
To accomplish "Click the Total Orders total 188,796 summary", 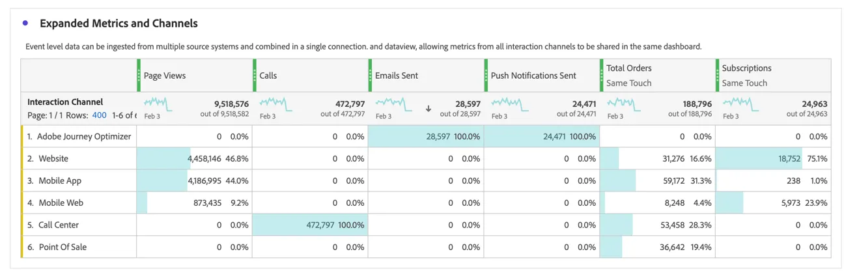I will (697, 104).
